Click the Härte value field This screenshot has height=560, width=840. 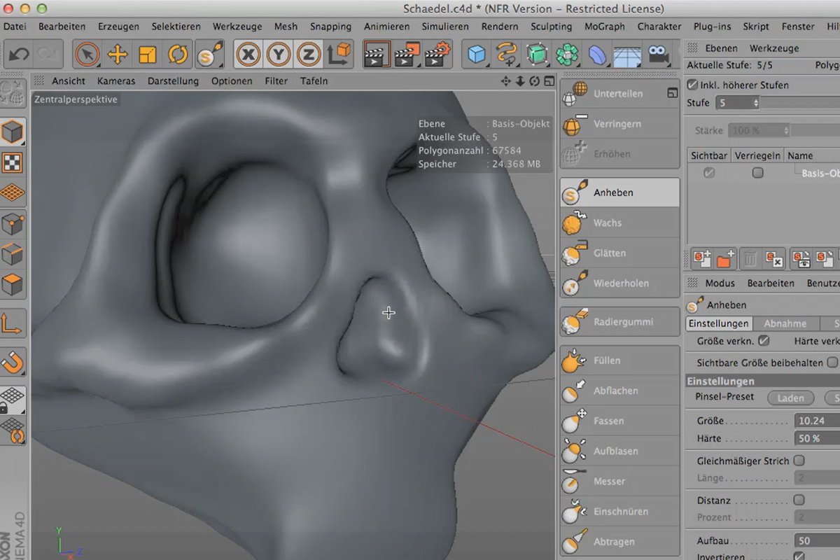pos(813,438)
